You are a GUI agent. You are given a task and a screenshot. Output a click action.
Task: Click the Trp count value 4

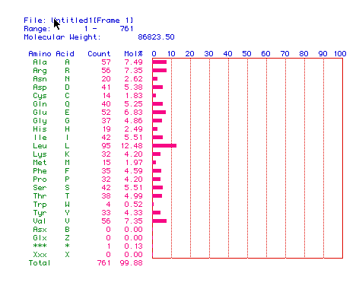[108, 205]
